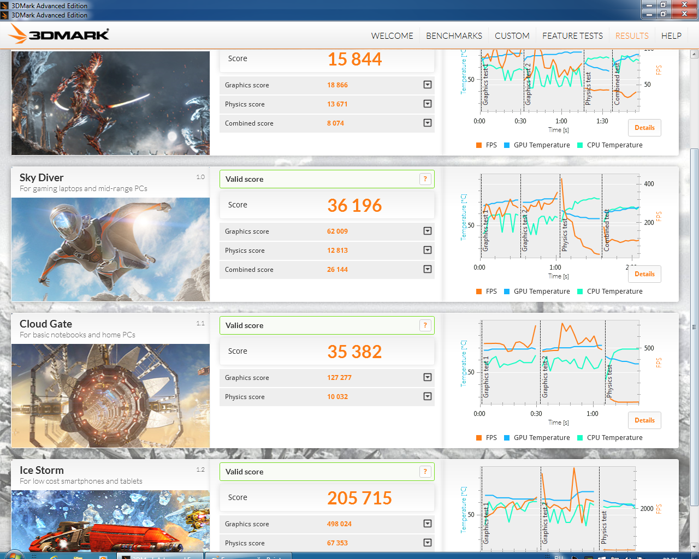
Task: Click the Ice Storm title text
Action: click(x=42, y=470)
